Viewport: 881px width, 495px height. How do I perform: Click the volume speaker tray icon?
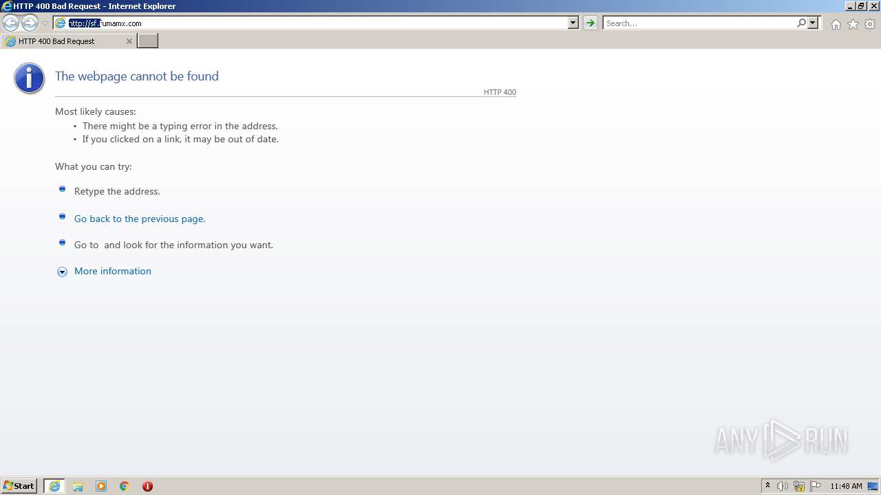(782, 486)
